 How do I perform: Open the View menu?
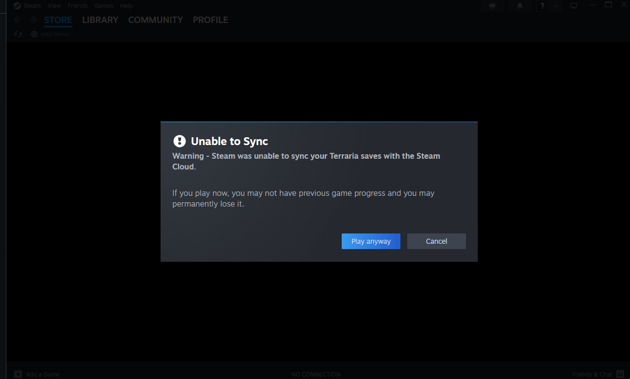(54, 6)
